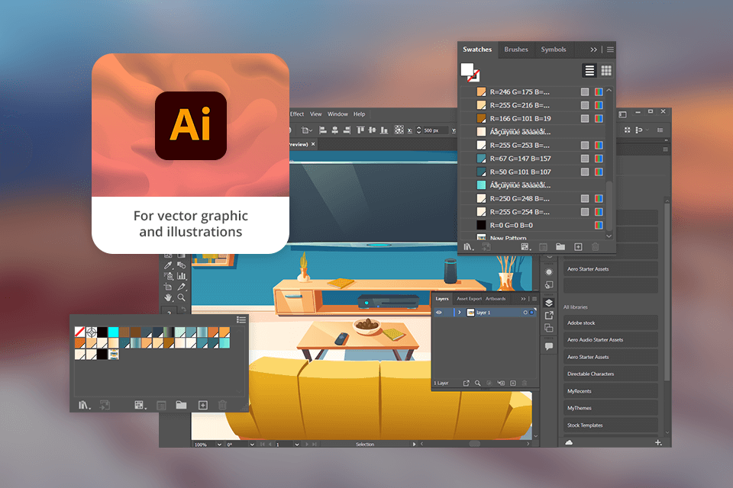Open Show Swatch Kinds menu in Swatches panel
Viewport: 733px width, 488px height.
coord(526,246)
